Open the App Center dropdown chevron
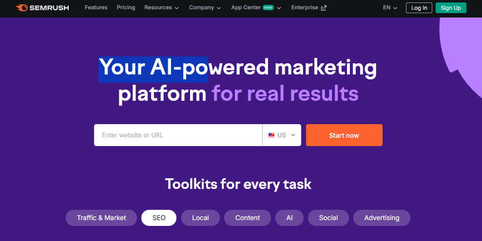Screen dimensions: 482x241 click(279, 8)
